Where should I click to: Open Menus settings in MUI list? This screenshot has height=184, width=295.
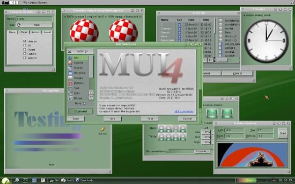78,98
